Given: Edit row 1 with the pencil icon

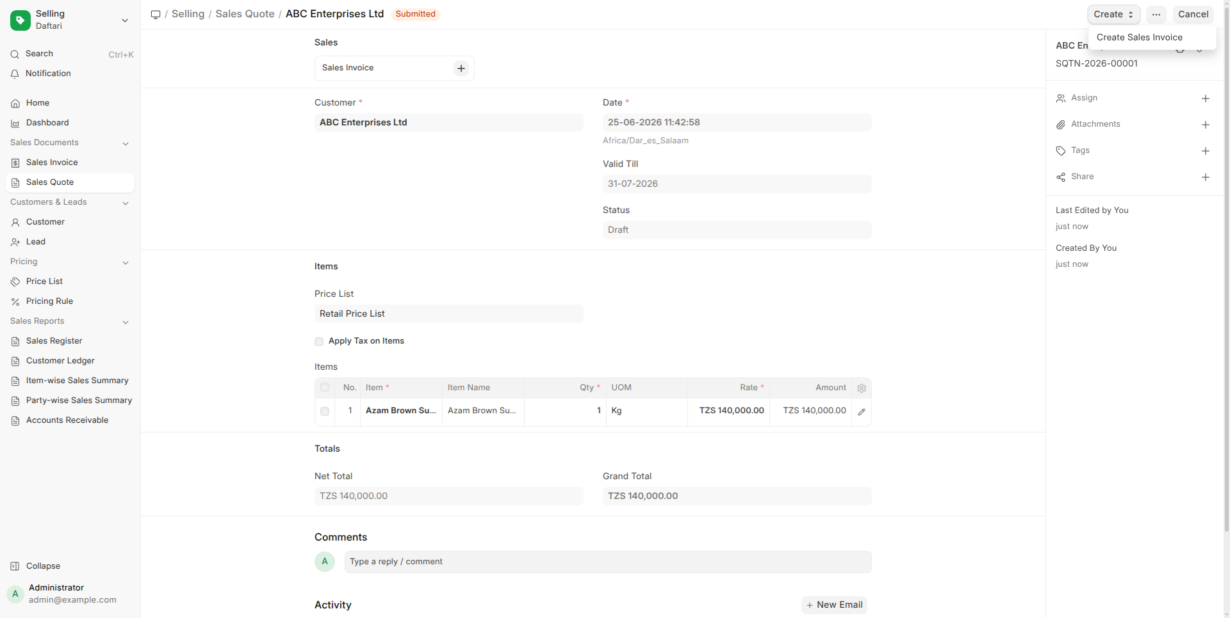Looking at the screenshot, I should (x=862, y=412).
